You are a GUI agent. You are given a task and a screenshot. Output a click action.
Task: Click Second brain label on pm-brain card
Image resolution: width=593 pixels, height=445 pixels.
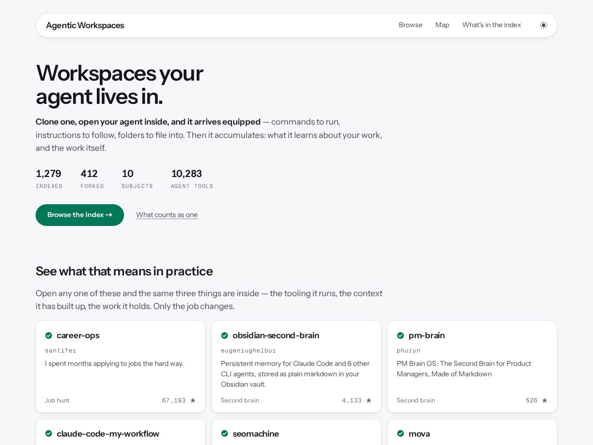(416, 400)
